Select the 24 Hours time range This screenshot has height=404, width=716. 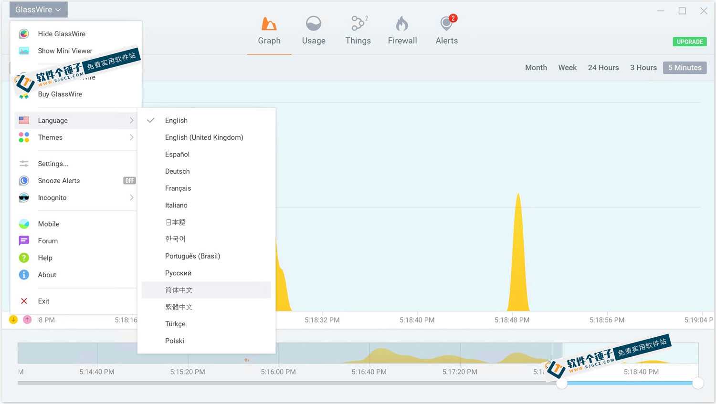point(603,68)
